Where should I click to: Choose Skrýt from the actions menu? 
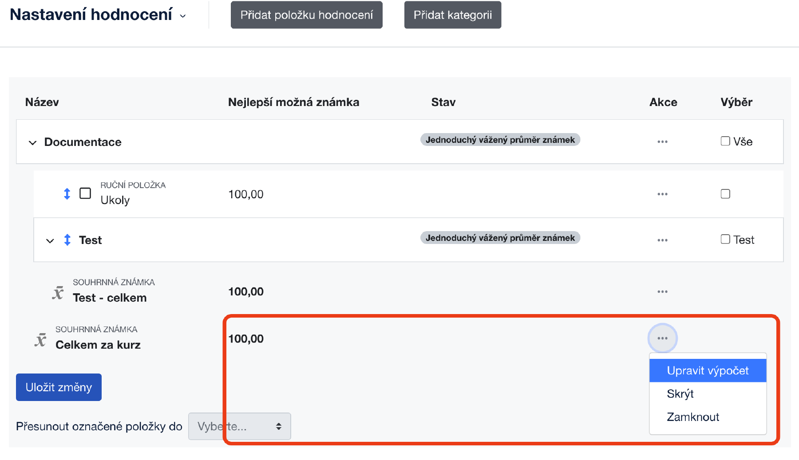(708, 394)
